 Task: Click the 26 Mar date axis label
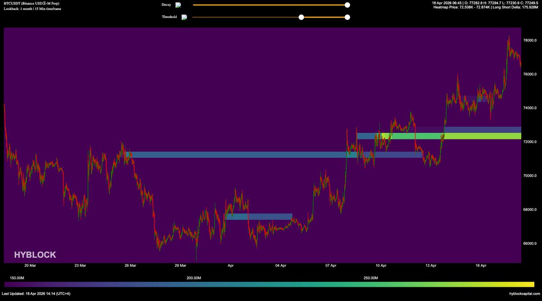(130, 266)
